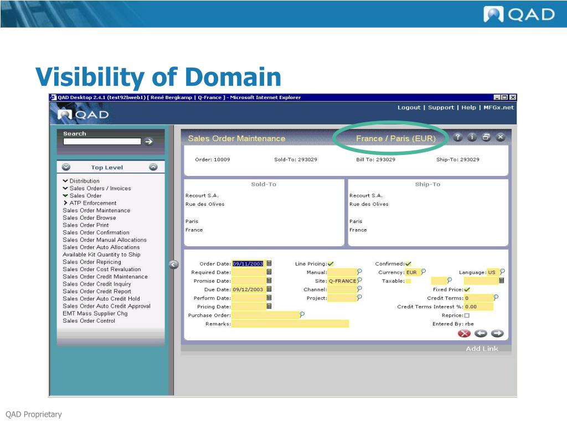Visit the MFGx.net link
Image resolution: width=567 pixels, height=425 pixels.
(x=498, y=107)
